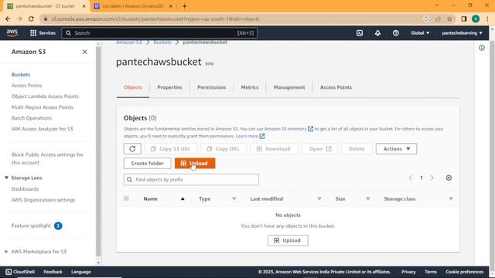The width and height of the screenshot is (495, 278).
Task: Refresh the objects list
Action: point(132,149)
